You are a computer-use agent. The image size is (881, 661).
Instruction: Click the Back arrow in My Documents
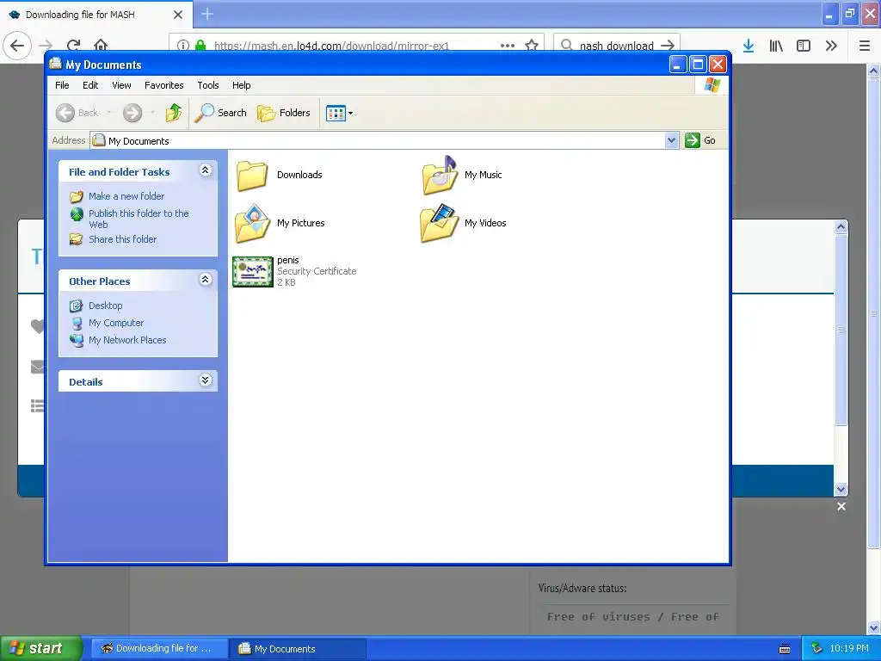click(65, 113)
